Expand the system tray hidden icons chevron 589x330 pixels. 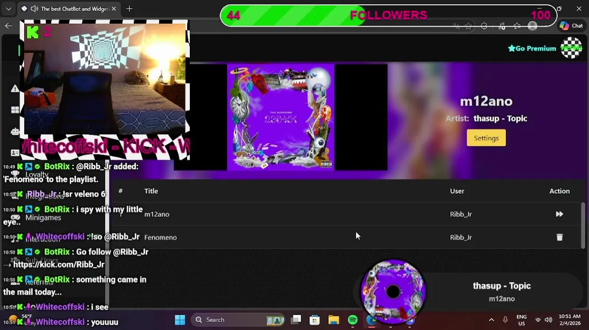(x=491, y=320)
